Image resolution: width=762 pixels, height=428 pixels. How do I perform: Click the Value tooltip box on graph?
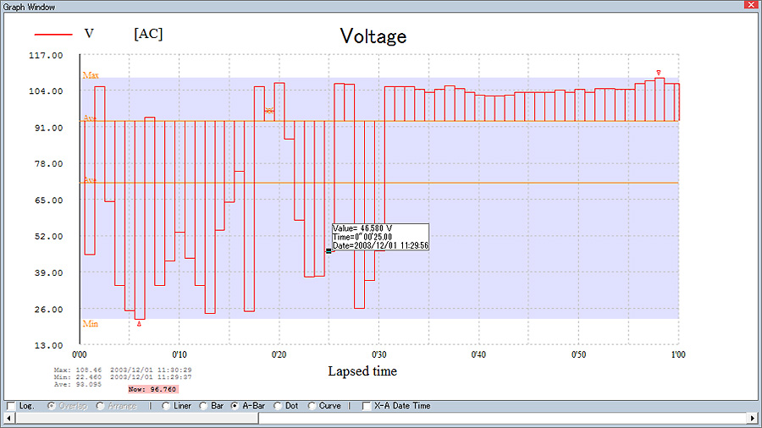(x=380, y=237)
